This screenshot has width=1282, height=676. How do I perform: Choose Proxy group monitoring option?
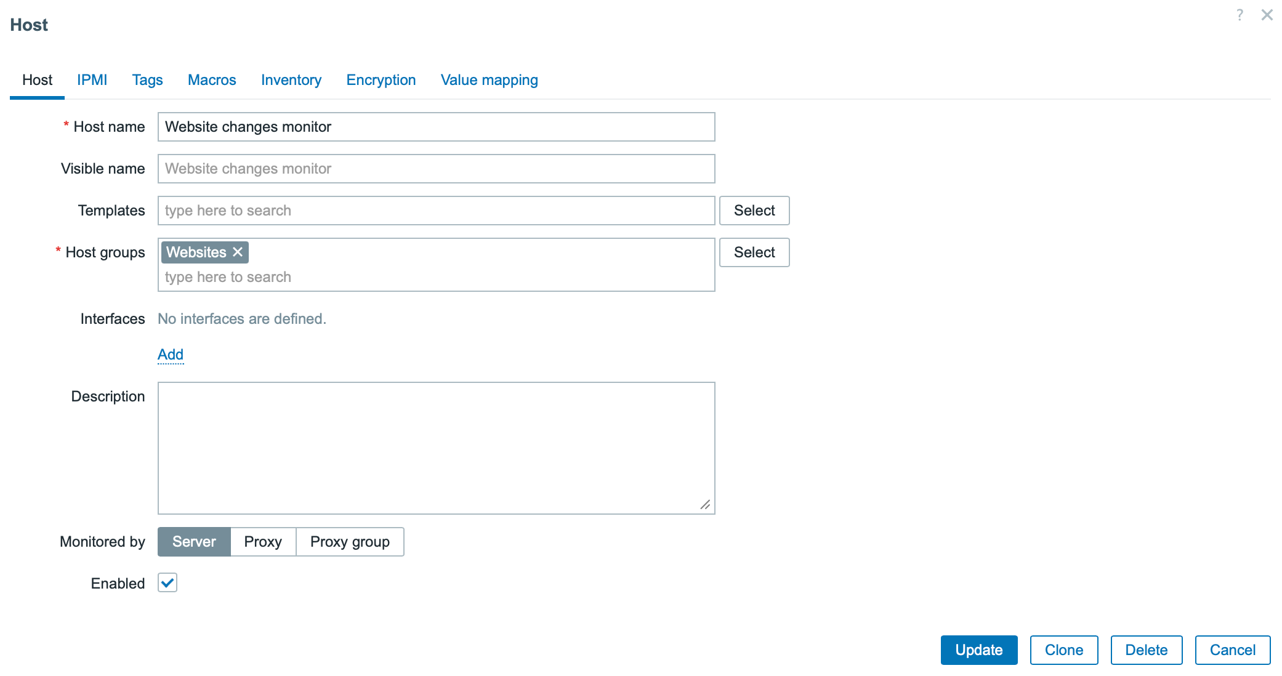tap(350, 542)
